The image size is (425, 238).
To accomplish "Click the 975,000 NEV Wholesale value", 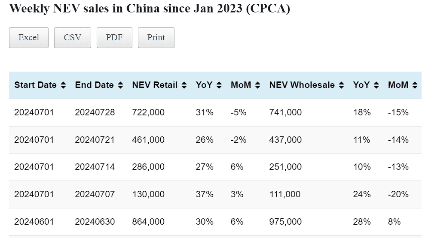I will (x=285, y=222).
